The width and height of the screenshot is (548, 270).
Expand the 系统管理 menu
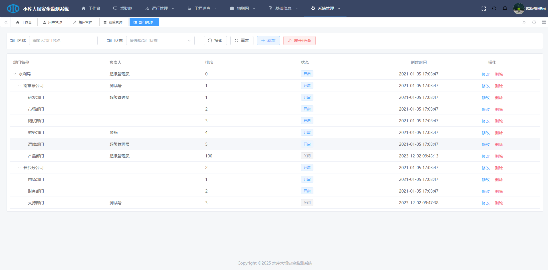click(326, 9)
